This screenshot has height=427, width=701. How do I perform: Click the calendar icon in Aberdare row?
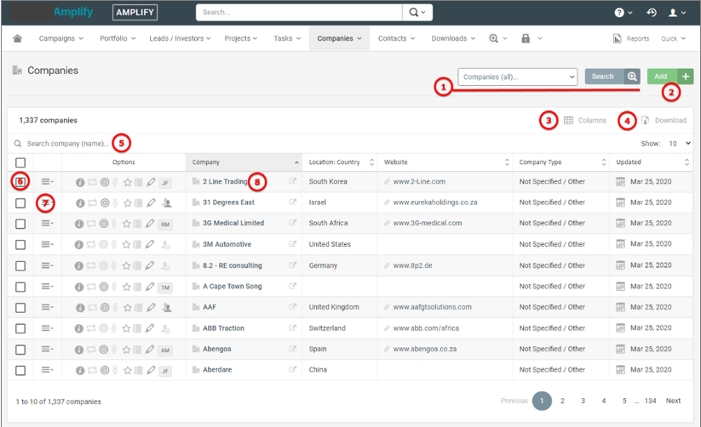pos(620,369)
